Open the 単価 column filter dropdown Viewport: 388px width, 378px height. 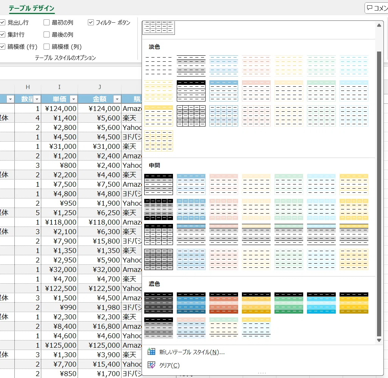point(73,99)
